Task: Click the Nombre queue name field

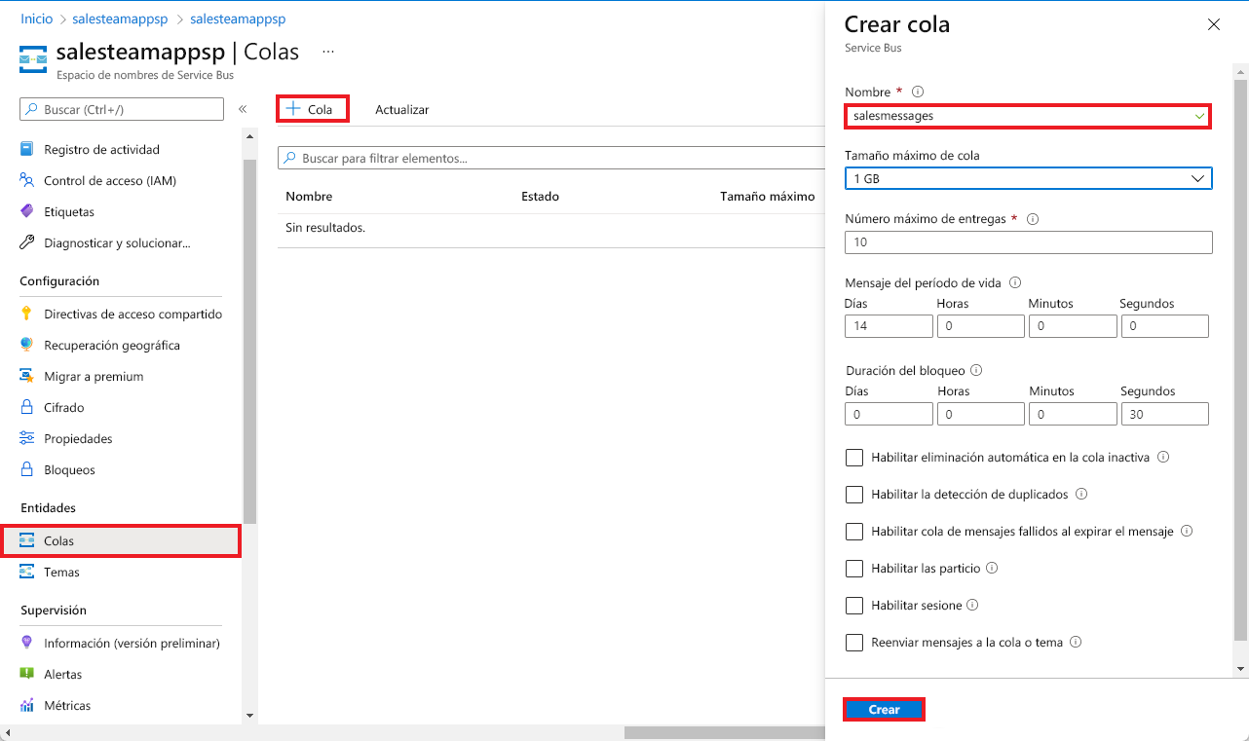Action: tap(1028, 115)
